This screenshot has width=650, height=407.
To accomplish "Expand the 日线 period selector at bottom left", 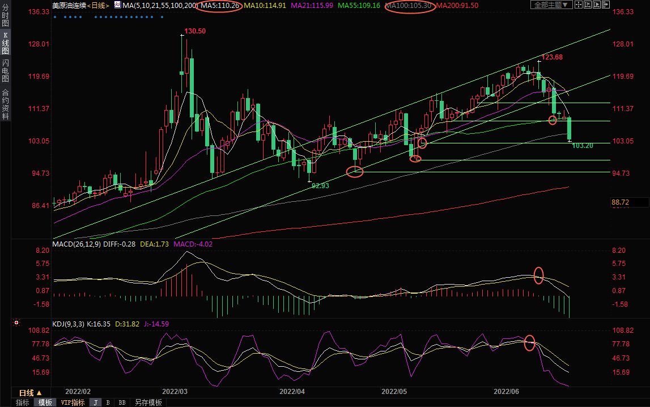I will click(30, 393).
